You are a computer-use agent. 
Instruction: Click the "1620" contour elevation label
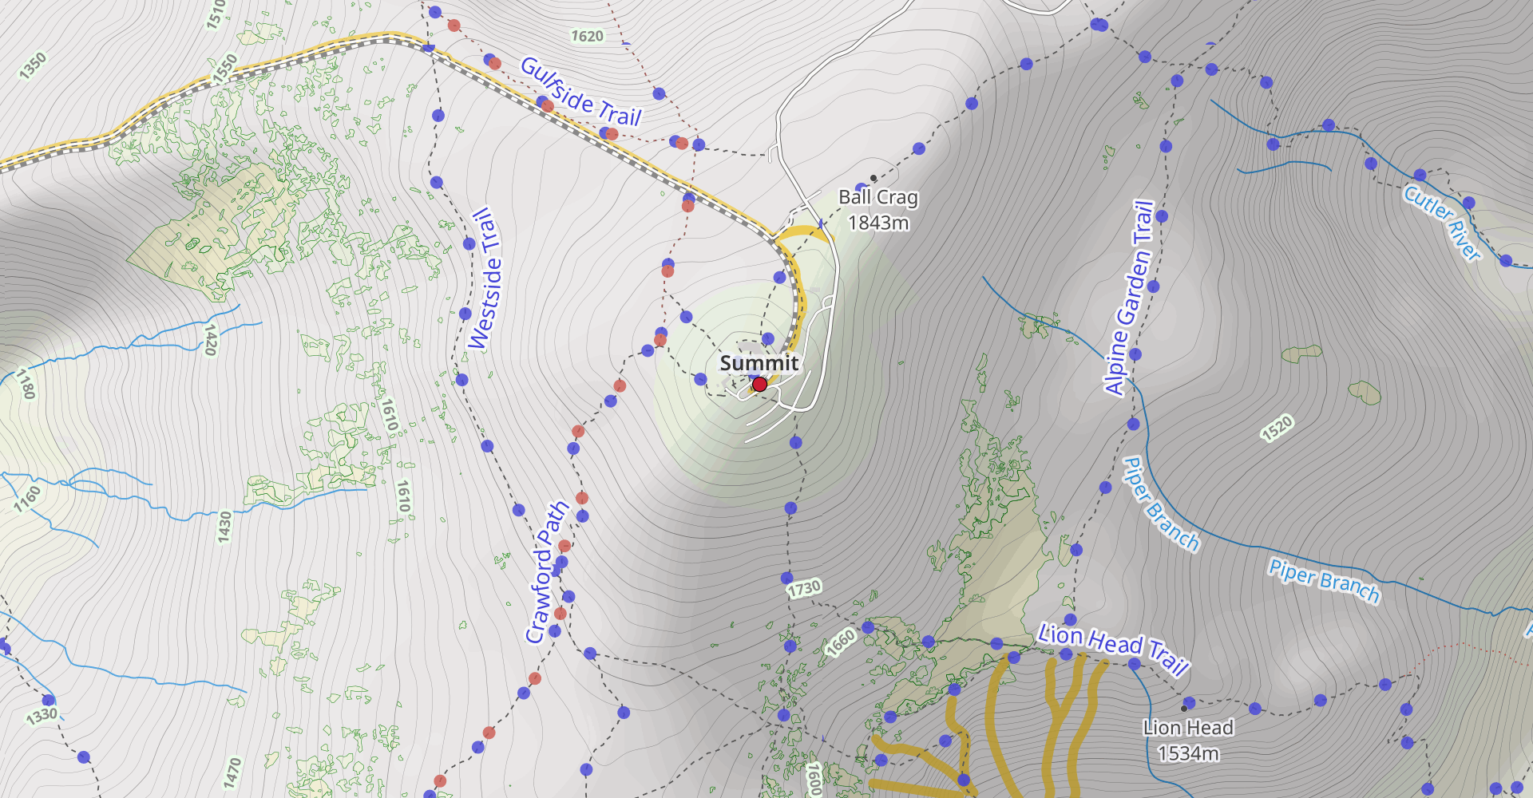point(587,36)
